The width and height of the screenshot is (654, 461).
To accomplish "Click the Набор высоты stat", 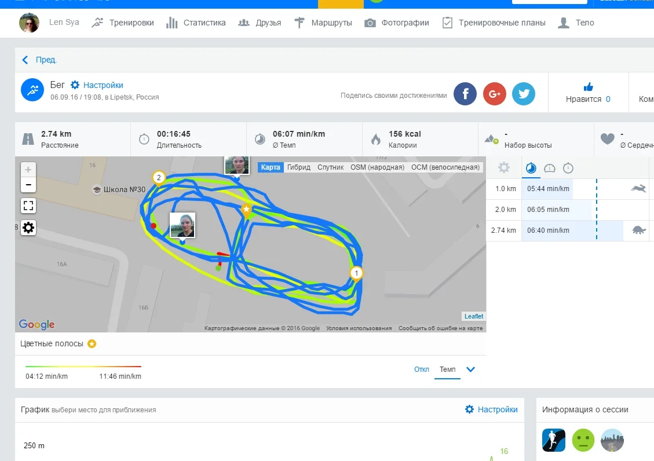I will [536, 139].
